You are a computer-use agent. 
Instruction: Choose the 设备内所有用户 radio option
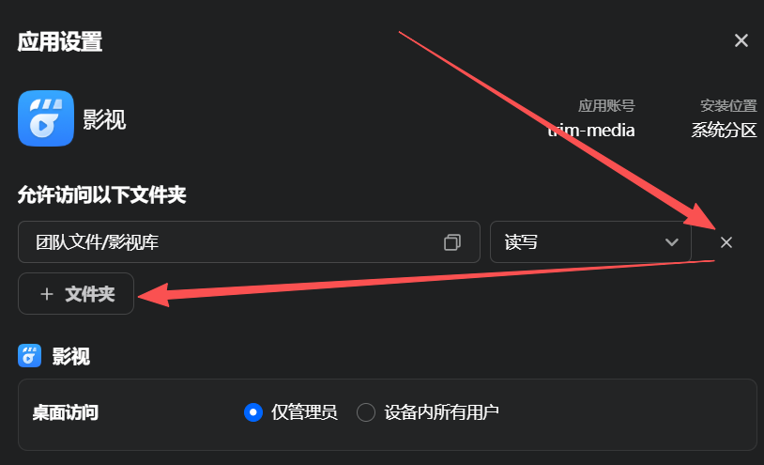pyautogui.click(x=365, y=412)
